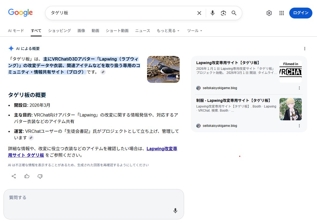This screenshot has height=223, width=317.
Task: Click the Google logo
Action: [x=20, y=12]
